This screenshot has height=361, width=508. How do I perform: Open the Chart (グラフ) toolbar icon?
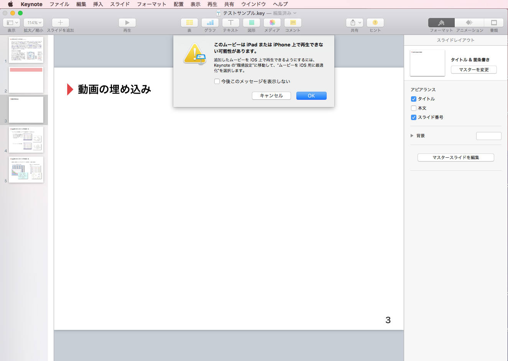[210, 23]
